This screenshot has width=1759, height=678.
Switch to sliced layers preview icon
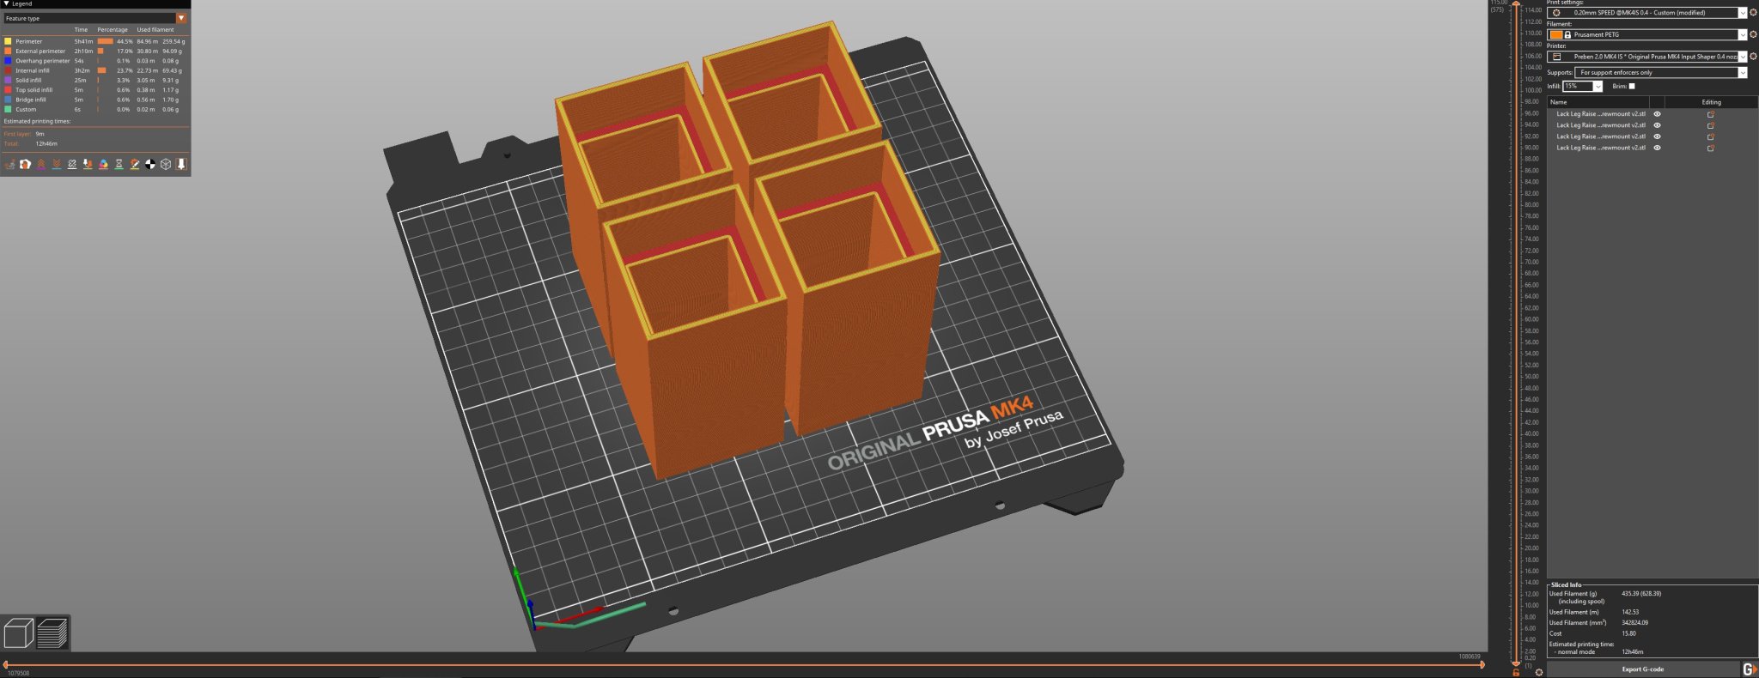[52, 633]
